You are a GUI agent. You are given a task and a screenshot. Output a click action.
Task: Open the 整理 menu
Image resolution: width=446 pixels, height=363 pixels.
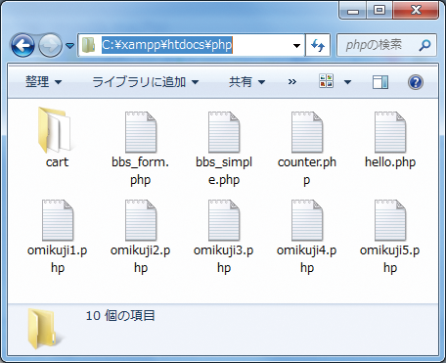click(43, 81)
